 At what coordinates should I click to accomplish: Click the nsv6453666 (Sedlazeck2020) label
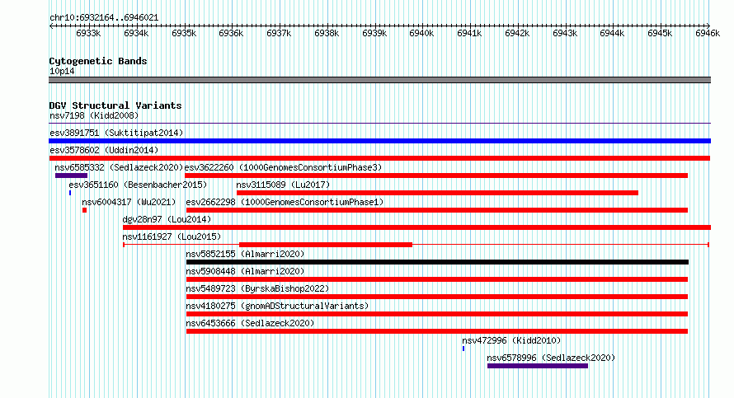point(250,323)
